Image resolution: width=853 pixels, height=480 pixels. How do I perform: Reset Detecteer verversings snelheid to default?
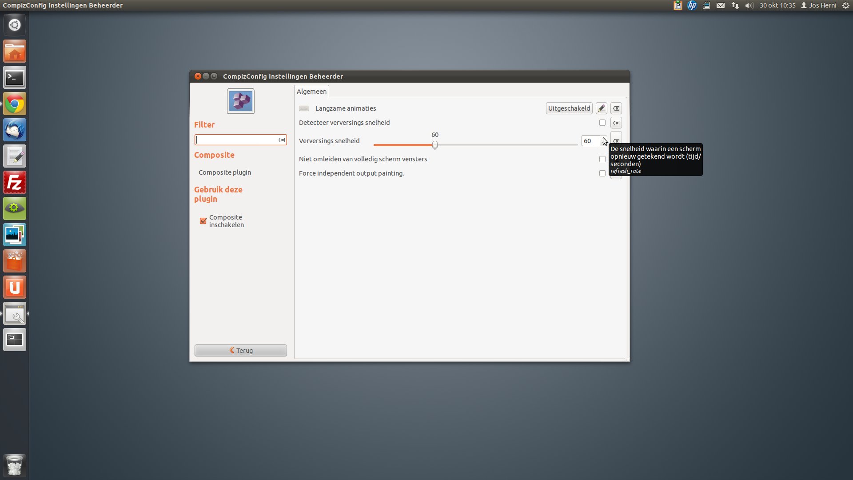pyautogui.click(x=616, y=123)
